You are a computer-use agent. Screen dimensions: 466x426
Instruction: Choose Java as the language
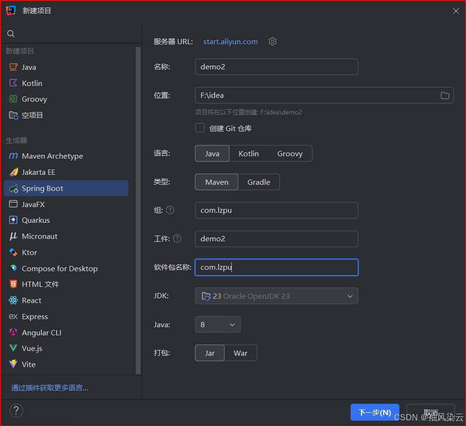click(x=212, y=153)
